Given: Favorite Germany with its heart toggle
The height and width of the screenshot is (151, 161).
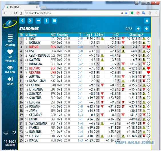Looking at the screenshot, I should click(148, 115).
